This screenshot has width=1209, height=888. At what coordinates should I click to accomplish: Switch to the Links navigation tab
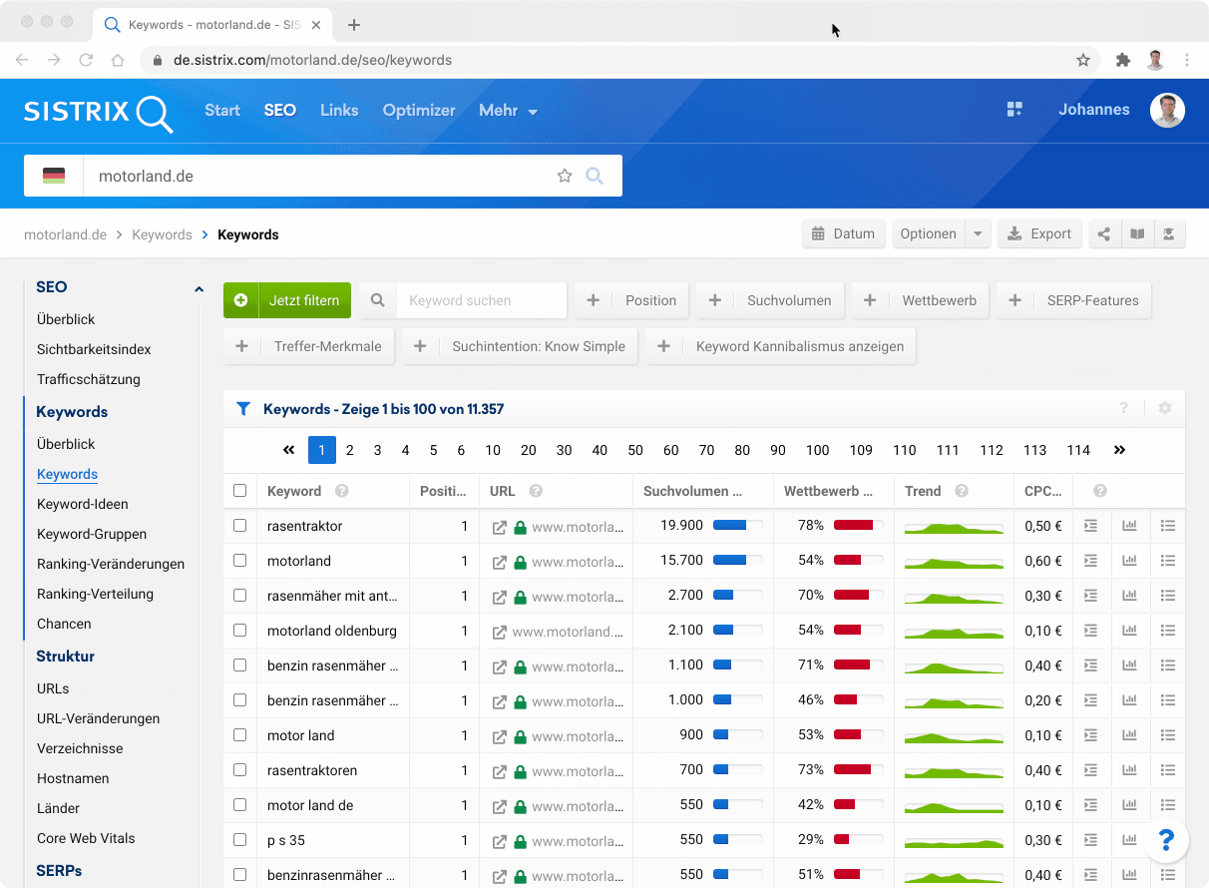339,111
